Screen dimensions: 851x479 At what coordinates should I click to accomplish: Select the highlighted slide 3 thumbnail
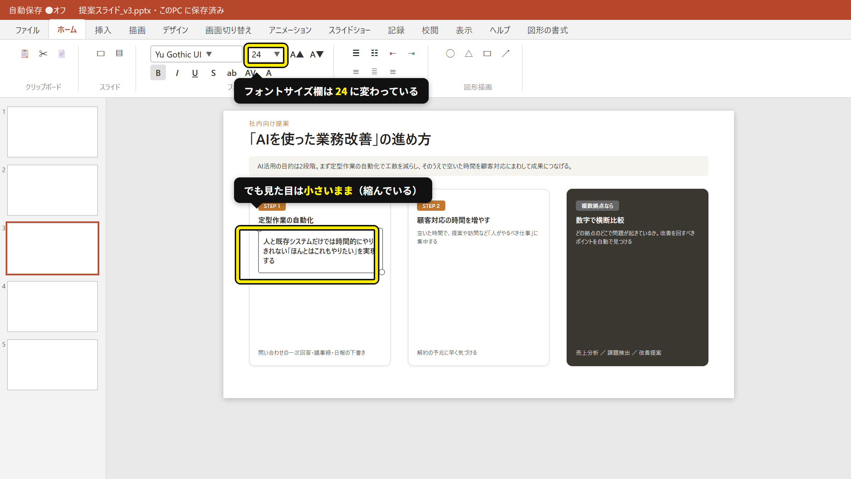click(x=52, y=248)
